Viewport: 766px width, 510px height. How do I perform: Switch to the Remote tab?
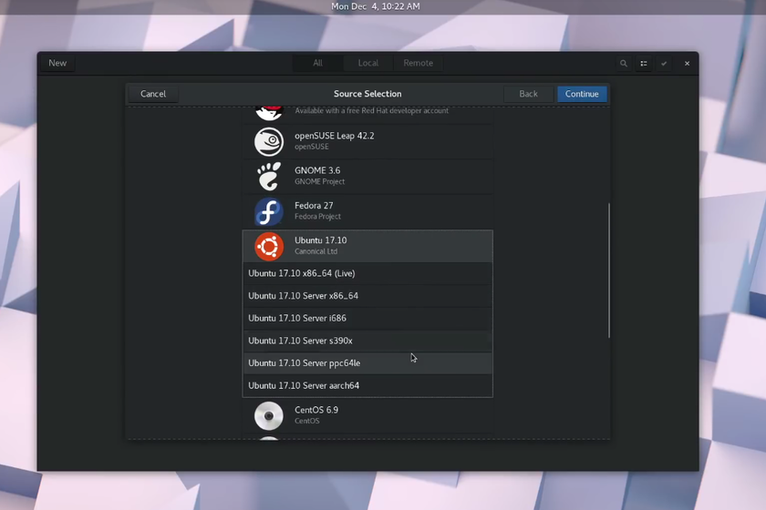[419, 63]
